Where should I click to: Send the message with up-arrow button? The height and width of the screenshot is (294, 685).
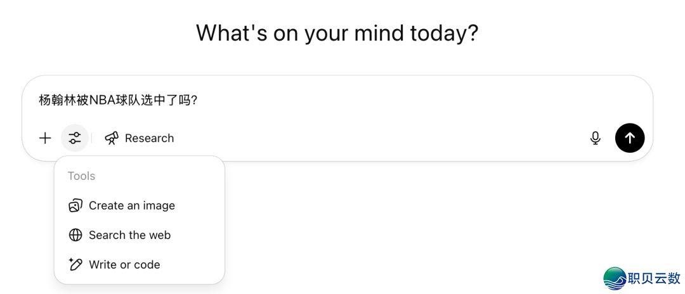(630, 138)
